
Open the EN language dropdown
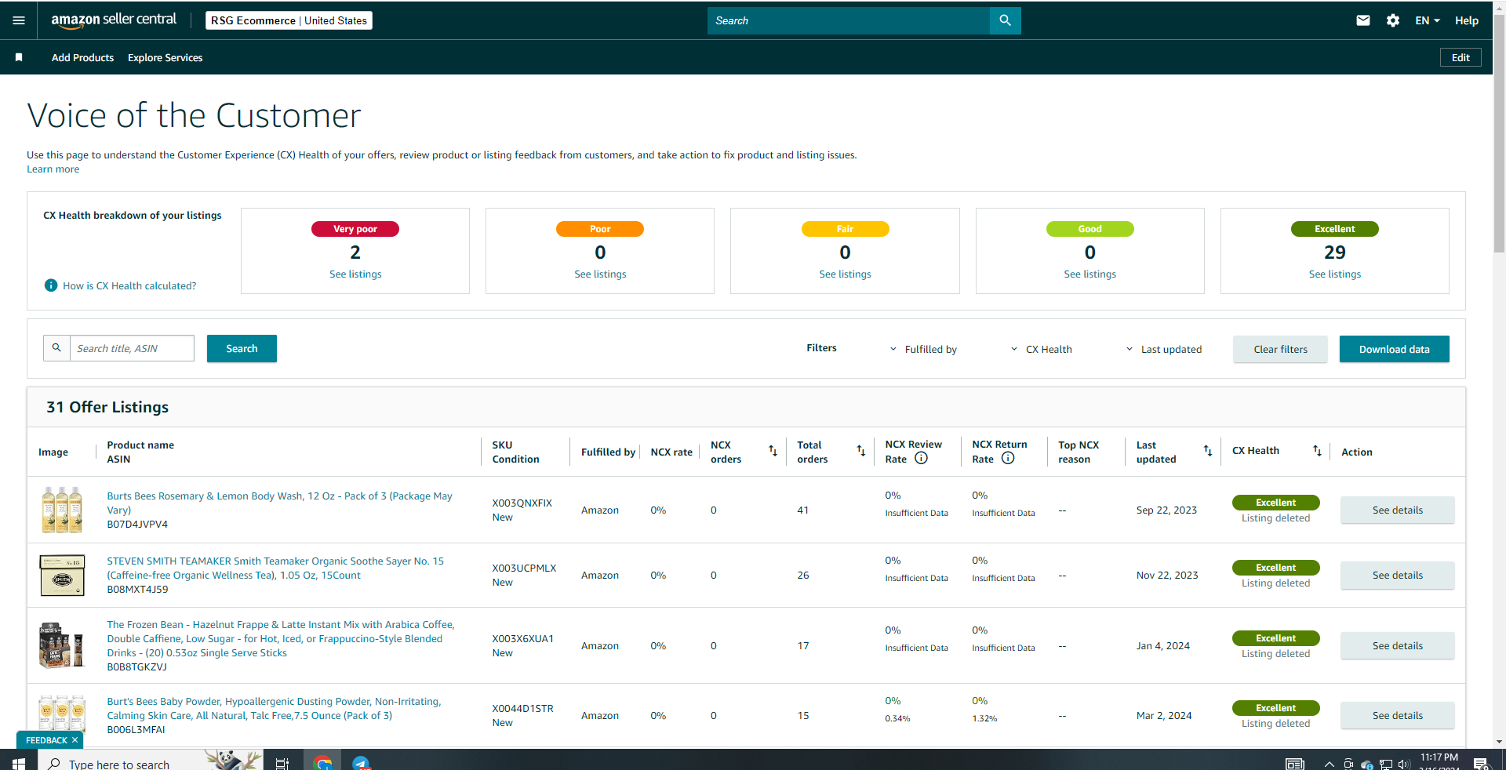(x=1427, y=20)
